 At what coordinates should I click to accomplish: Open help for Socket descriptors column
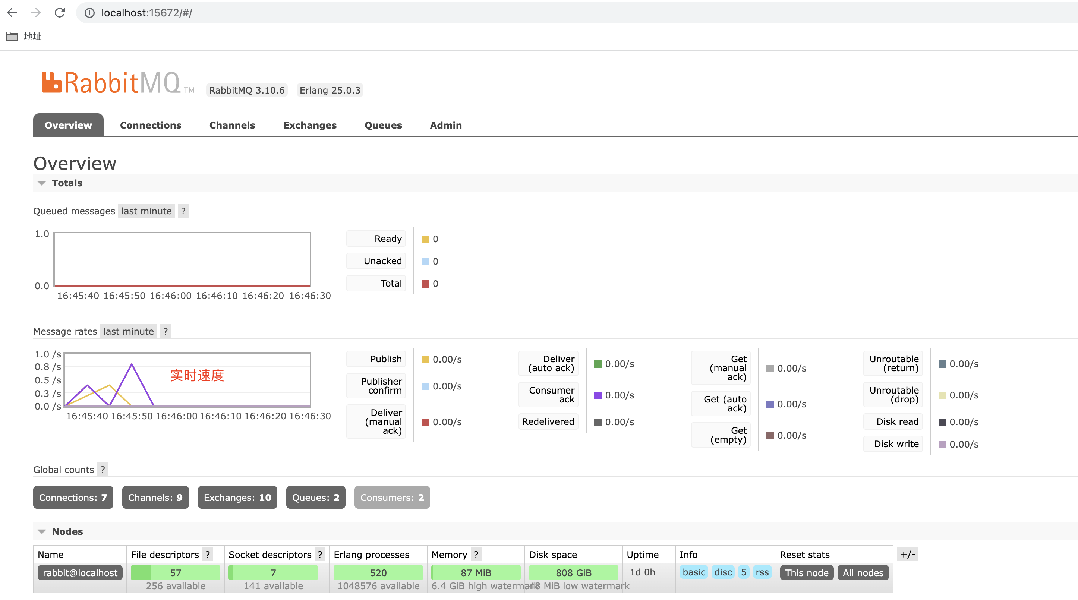(320, 555)
